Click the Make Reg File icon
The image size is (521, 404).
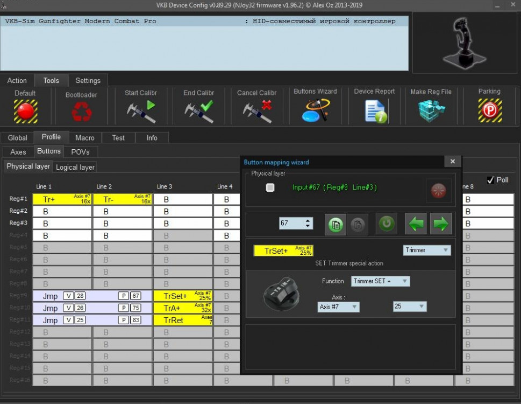coord(431,111)
